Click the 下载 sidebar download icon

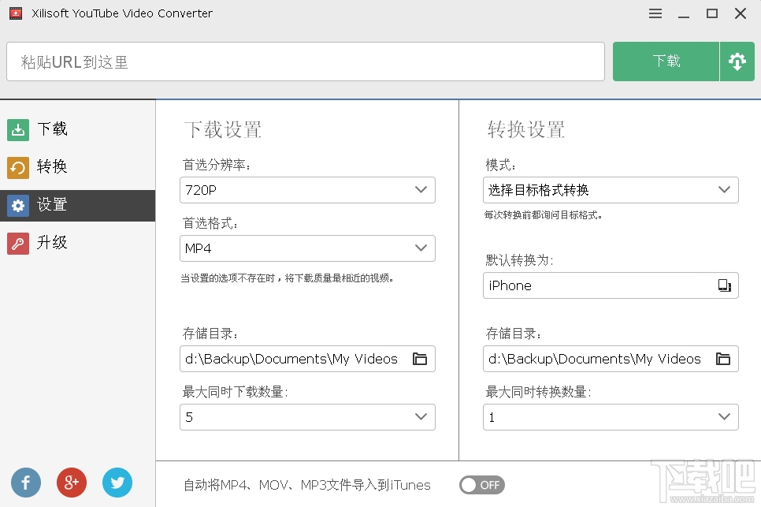click(18, 129)
